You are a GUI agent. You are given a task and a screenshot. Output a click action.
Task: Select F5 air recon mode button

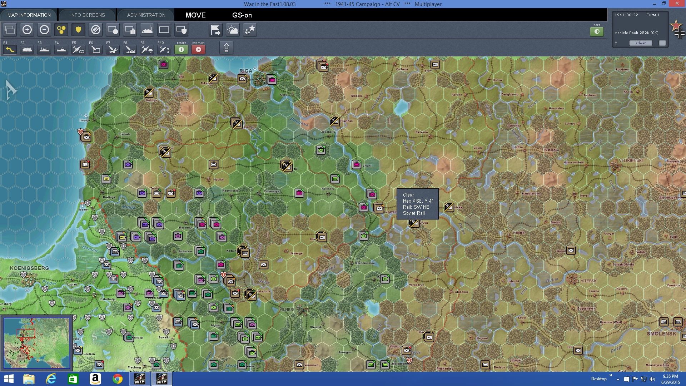[x=78, y=50]
